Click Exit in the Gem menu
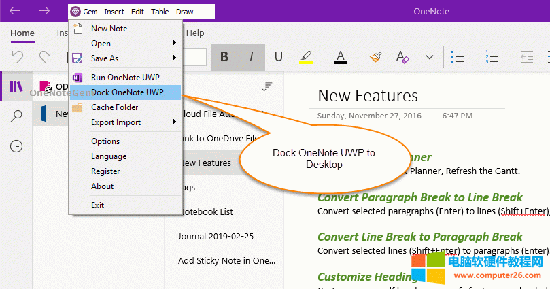Image resolution: width=550 pixels, height=289 pixels. tap(125, 205)
